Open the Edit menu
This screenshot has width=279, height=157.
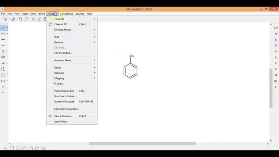coord(10,14)
